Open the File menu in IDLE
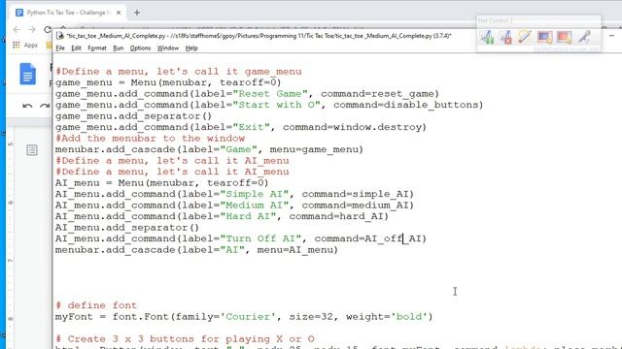The height and width of the screenshot is (349, 622). pos(60,48)
